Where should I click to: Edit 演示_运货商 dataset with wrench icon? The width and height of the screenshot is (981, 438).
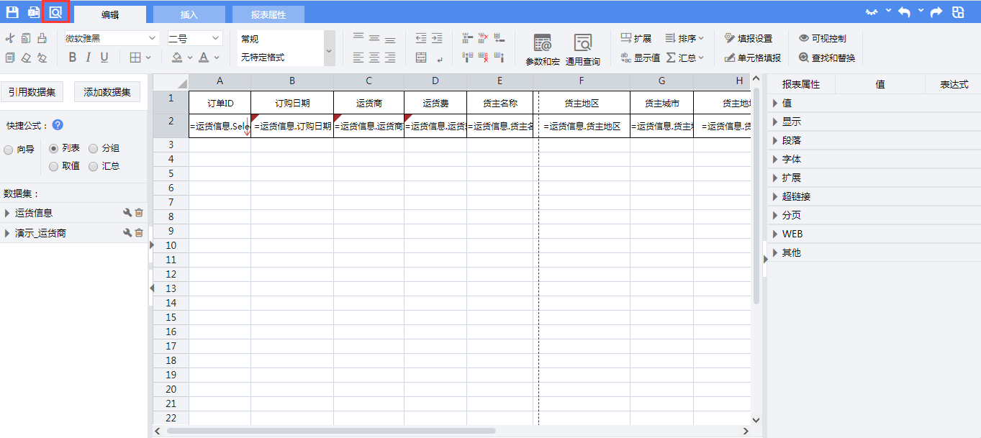pyautogui.click(x=127, y=233)
